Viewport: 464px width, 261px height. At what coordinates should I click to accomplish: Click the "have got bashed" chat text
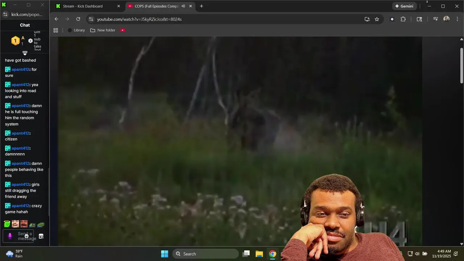tap(21, 61)
